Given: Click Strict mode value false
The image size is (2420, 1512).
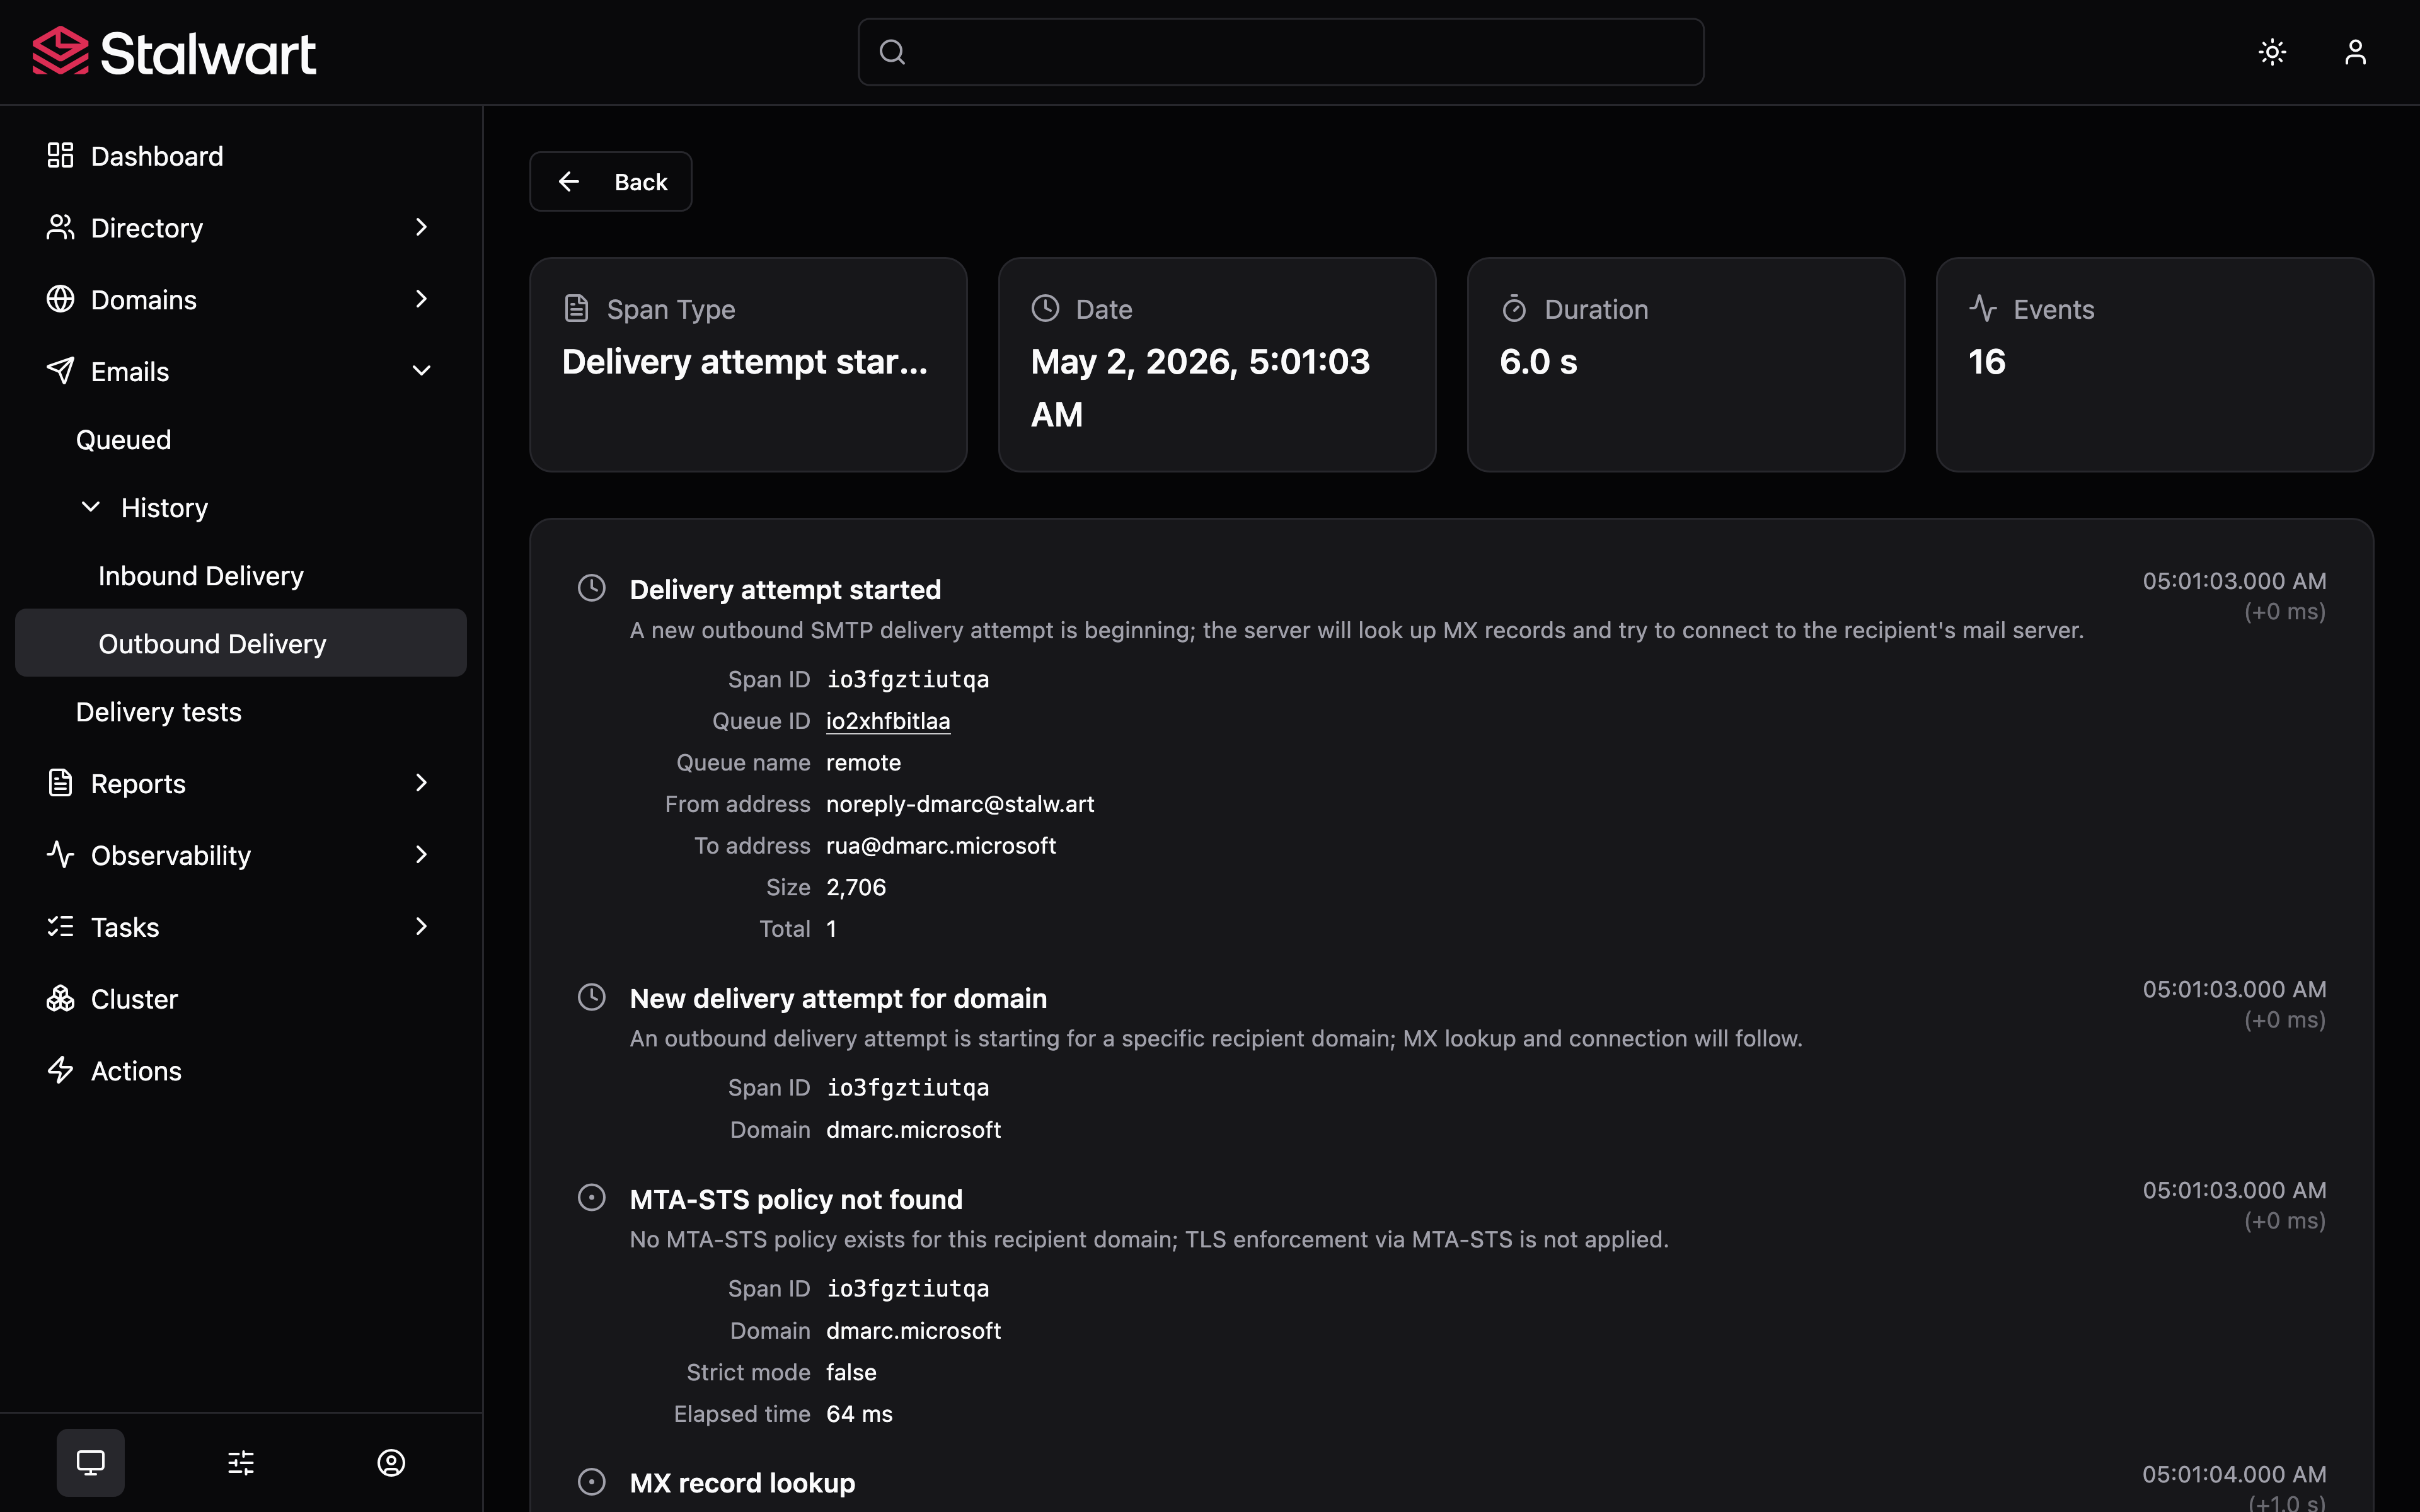Looking at the screenshot, I should pyautogui.click(x=851, y=1372).
